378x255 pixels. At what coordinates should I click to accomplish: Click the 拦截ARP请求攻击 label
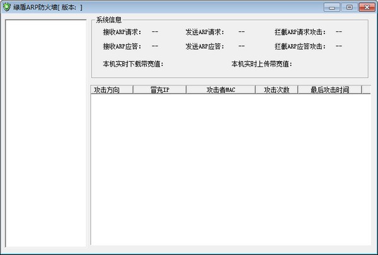300,31
